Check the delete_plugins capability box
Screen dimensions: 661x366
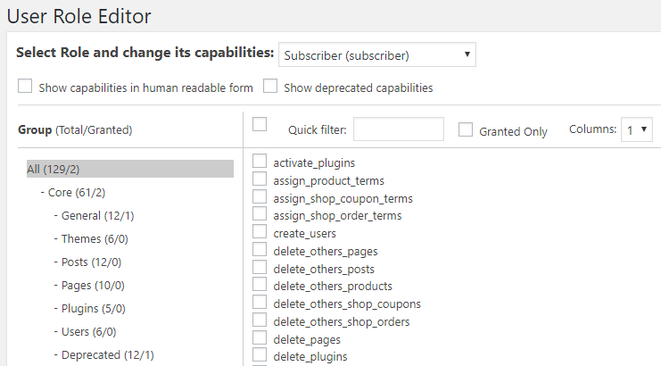click(260, 356)
